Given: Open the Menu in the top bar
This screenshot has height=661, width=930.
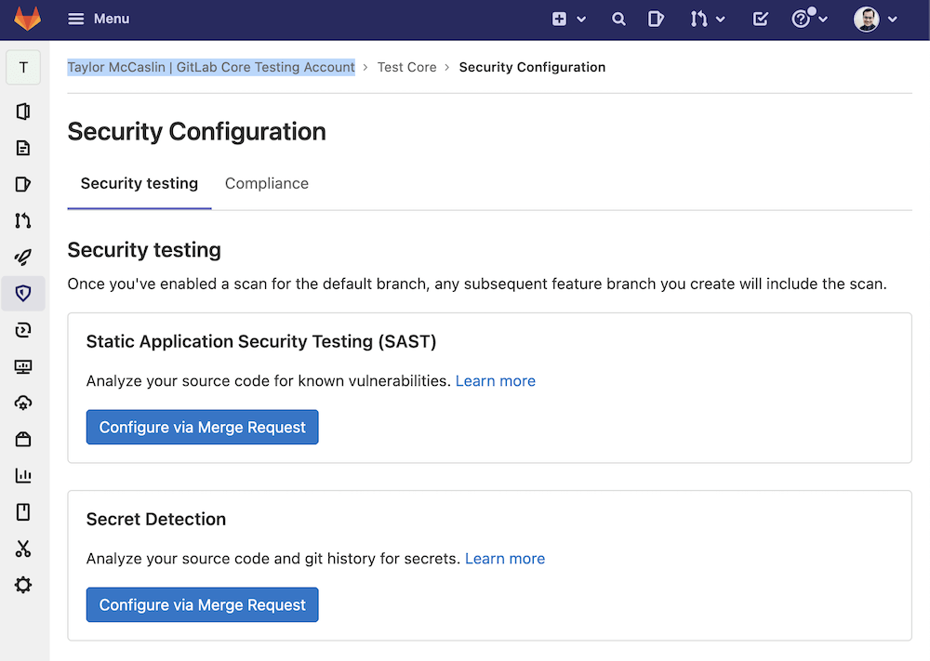Looking at the screenshot, I should pos(98,19).
